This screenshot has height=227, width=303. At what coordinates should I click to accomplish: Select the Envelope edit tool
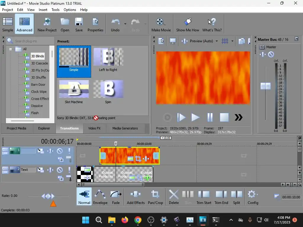coord(100,197)
